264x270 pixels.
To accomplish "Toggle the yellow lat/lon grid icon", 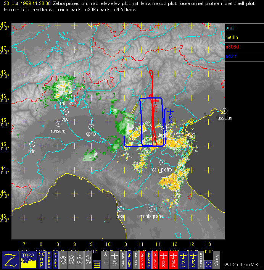I will 97,264.
